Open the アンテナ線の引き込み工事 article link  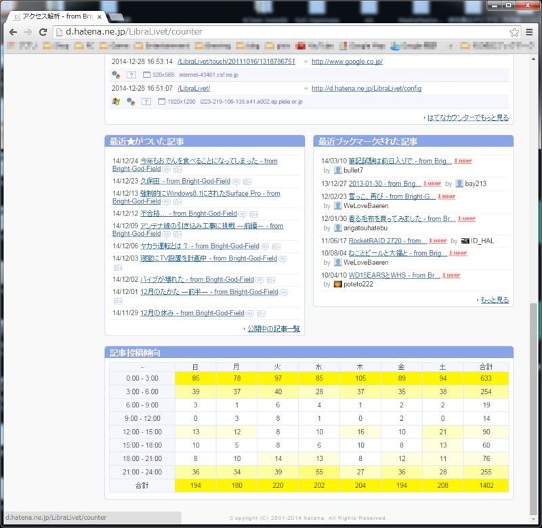pos(211,226)
